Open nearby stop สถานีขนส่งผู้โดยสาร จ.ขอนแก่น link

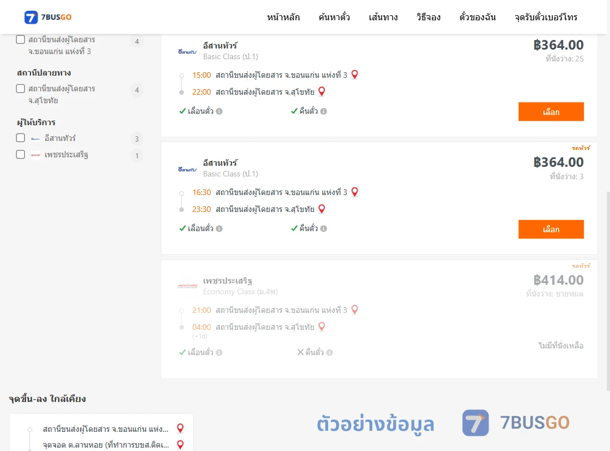coord(106,429)
